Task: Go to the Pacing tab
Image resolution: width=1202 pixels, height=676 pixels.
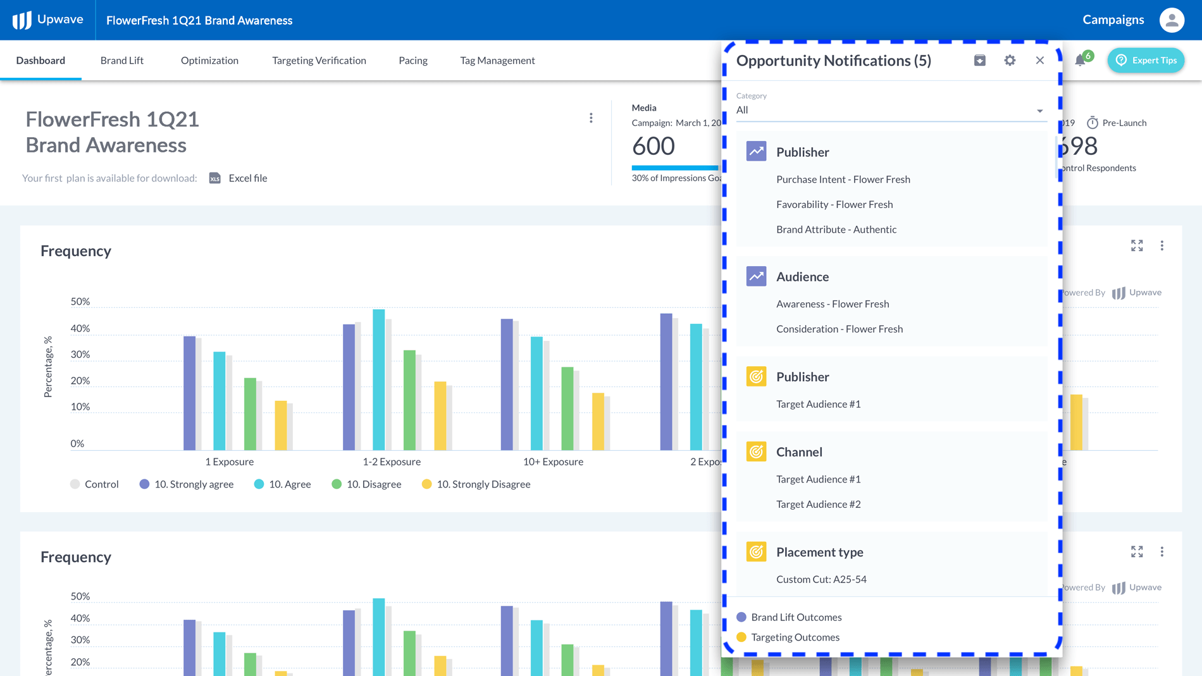Action: 413,61
